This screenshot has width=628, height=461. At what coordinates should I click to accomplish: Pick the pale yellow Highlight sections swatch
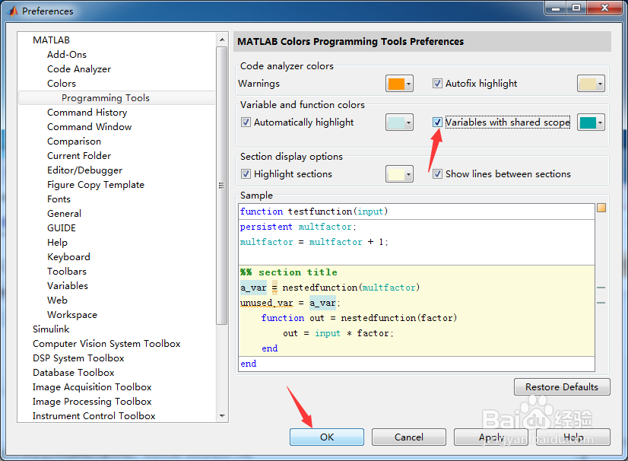(396, 174)
